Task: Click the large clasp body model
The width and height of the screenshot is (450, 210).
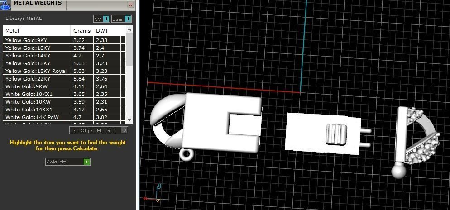Action: click(x=206, y=123)
